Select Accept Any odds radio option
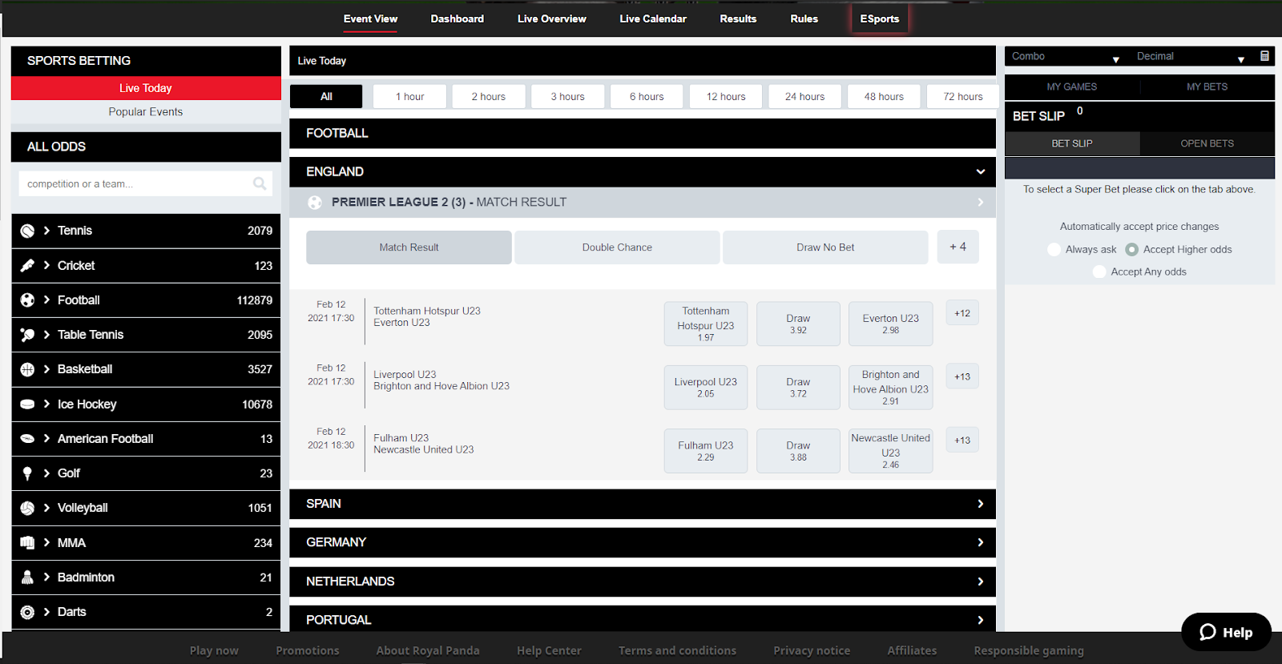 (x=1099, y=272)
